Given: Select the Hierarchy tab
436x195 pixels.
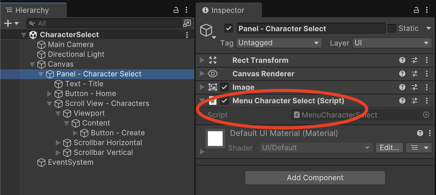Looking at the screenshot, I should (32, 10).
